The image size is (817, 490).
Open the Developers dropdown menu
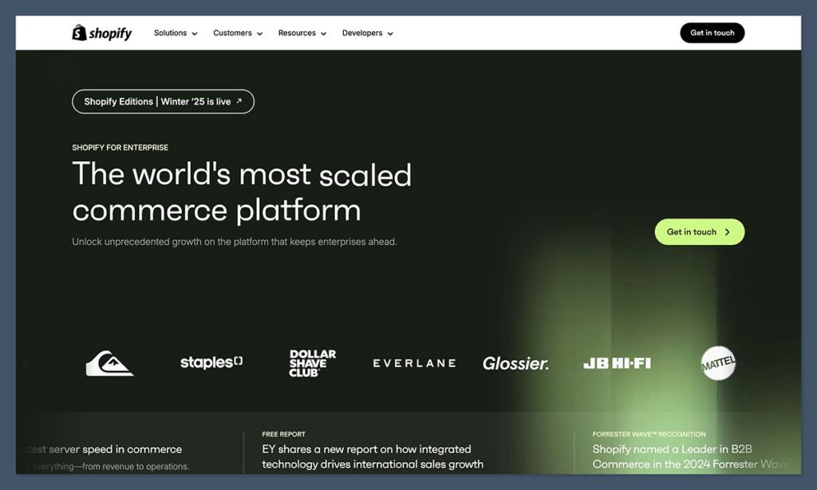367,33
